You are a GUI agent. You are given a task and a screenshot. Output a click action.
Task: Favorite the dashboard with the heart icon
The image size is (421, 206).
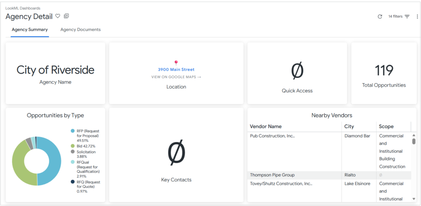pyautogui.click(x=58, y=16)
